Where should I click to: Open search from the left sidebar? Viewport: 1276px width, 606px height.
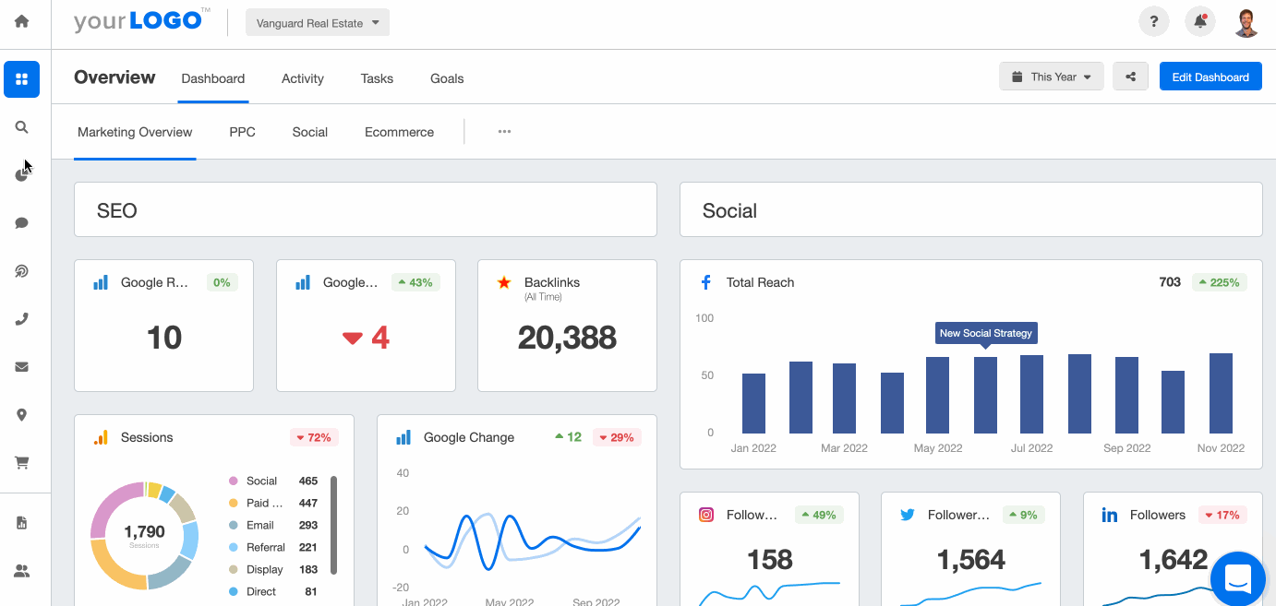click(x=21, y=126)
